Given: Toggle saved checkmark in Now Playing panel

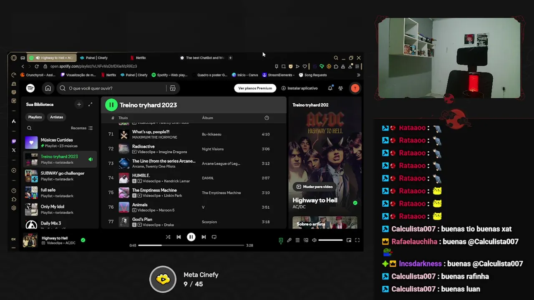Looking at the screenshot, I should point(355,203).
